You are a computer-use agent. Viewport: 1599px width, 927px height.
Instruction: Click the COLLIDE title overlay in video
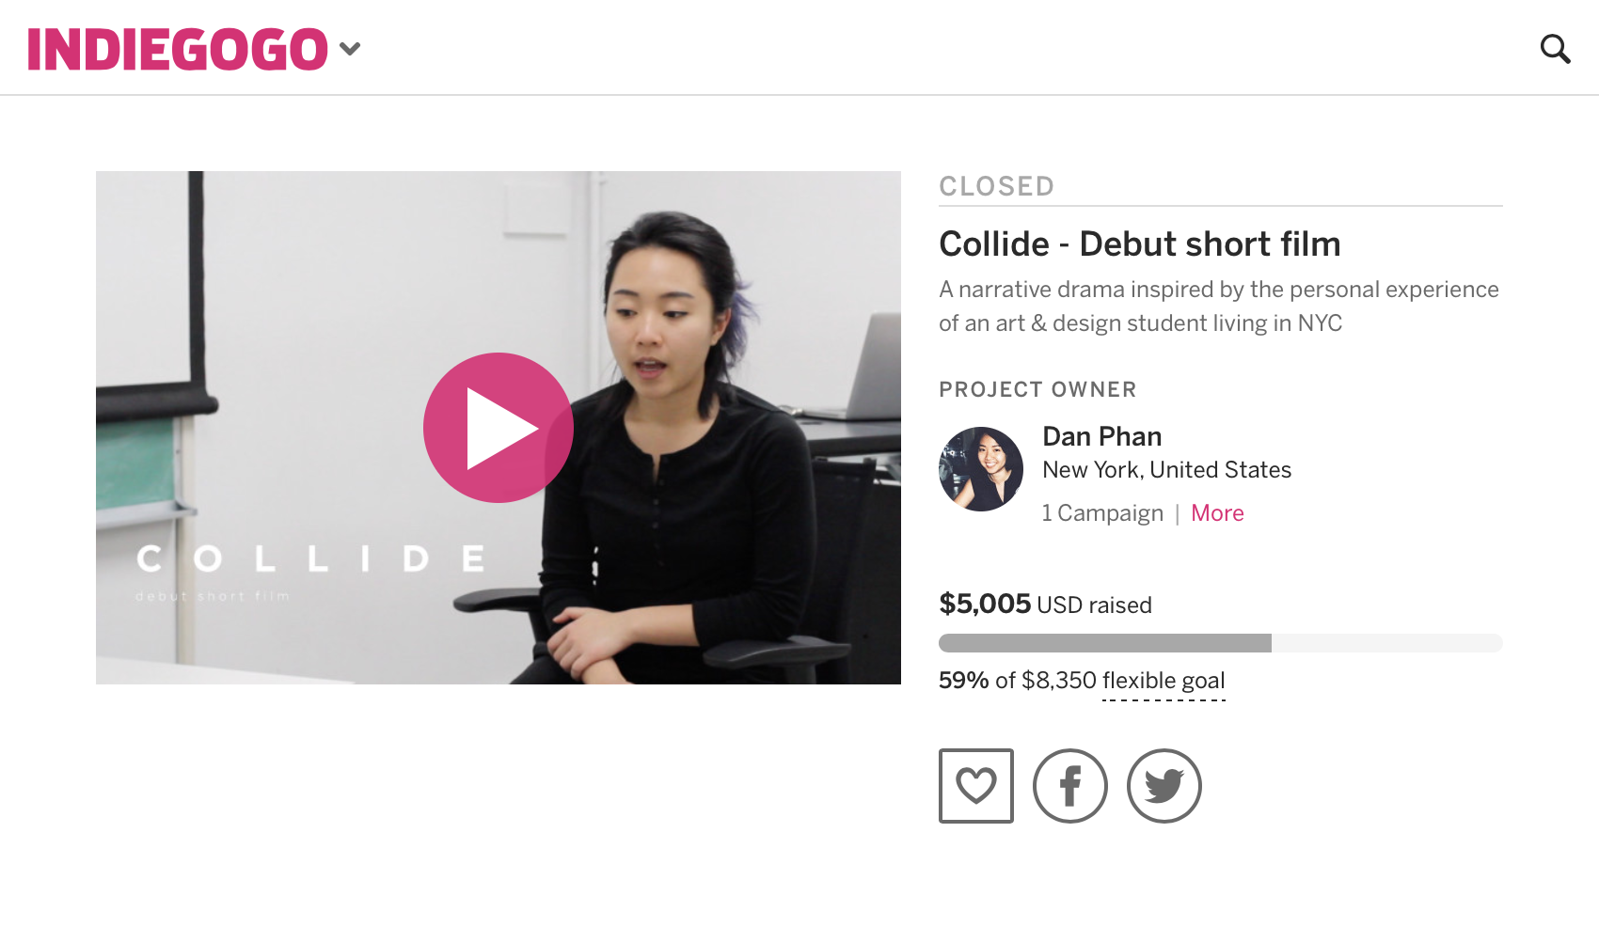tap(311, 558)
